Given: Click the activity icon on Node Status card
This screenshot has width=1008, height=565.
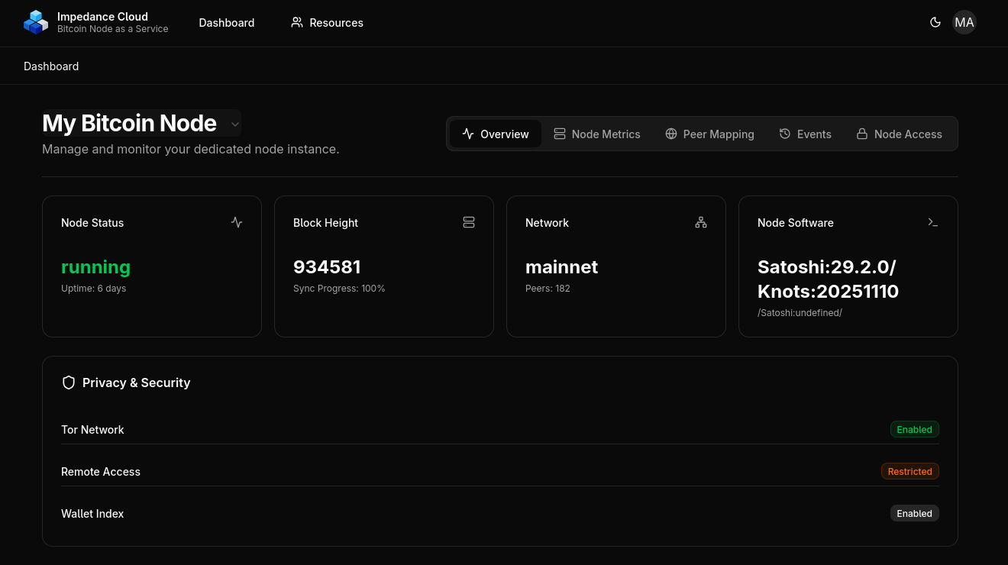Looking at the screenshot, I should click(237, 222).
